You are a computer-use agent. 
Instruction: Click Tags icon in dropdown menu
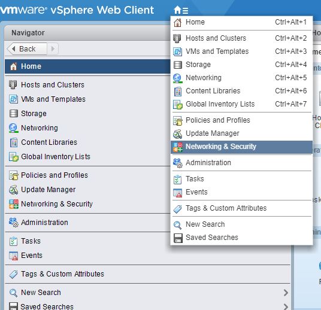pos(177,209)
